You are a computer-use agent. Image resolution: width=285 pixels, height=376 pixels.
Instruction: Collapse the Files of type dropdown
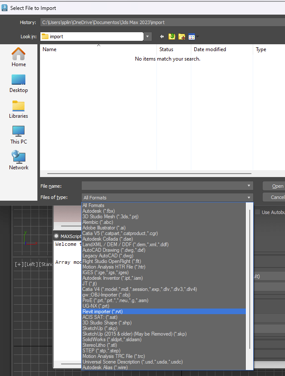[x=249, y=197]
